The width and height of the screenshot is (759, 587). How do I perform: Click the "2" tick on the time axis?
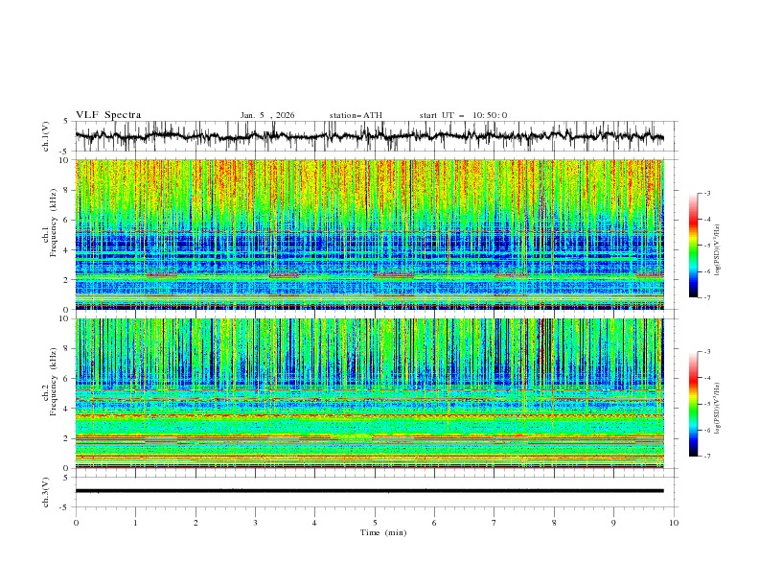pyautogui.click(x=195, y=523)
